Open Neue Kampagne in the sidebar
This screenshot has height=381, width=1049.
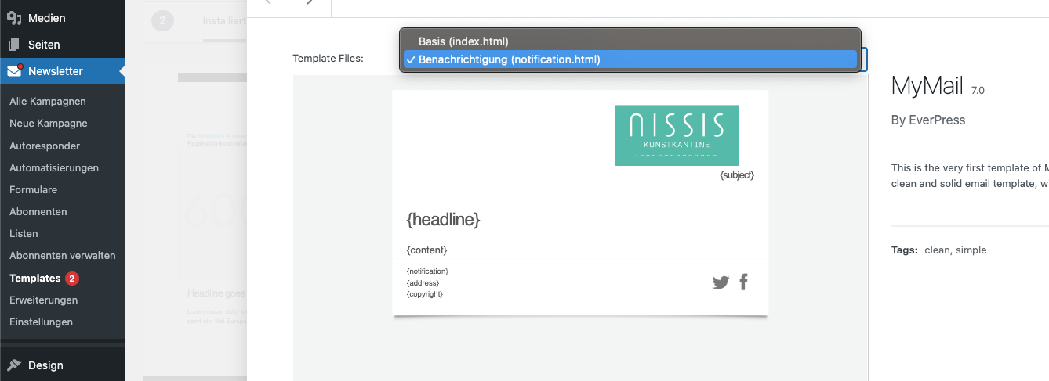point(49,124)
